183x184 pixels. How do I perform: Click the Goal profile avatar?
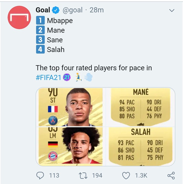(x=19, y=17)
